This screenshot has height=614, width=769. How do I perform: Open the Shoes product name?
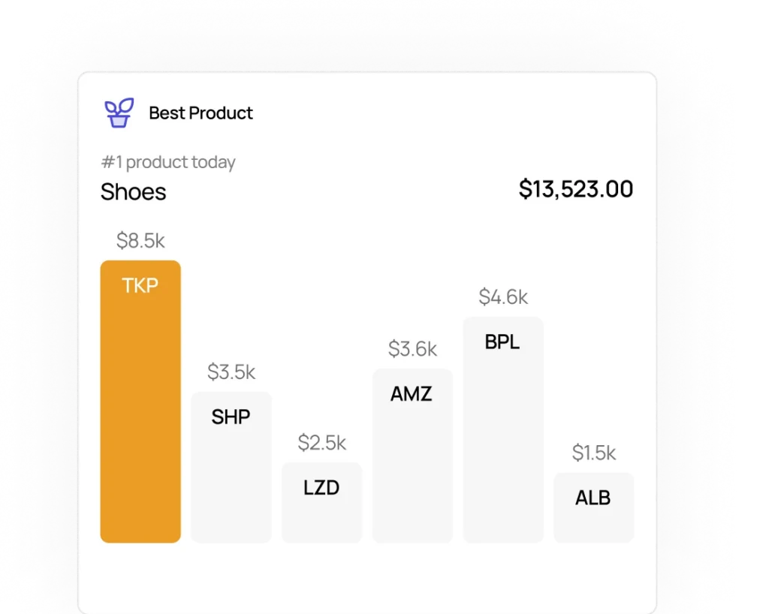[x=133, y=192]
